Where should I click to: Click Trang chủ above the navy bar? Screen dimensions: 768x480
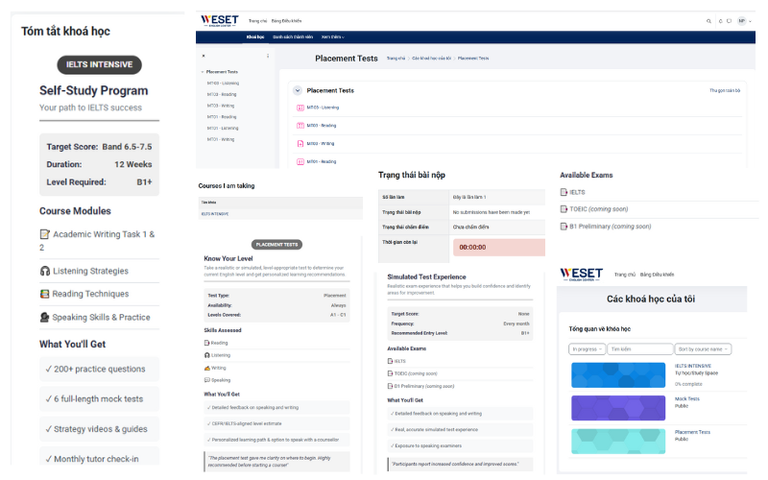pos(257,21)
